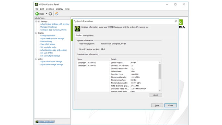Viewport: 222px width, 125px height.
Task: Open the File menu
Action: 36,9
